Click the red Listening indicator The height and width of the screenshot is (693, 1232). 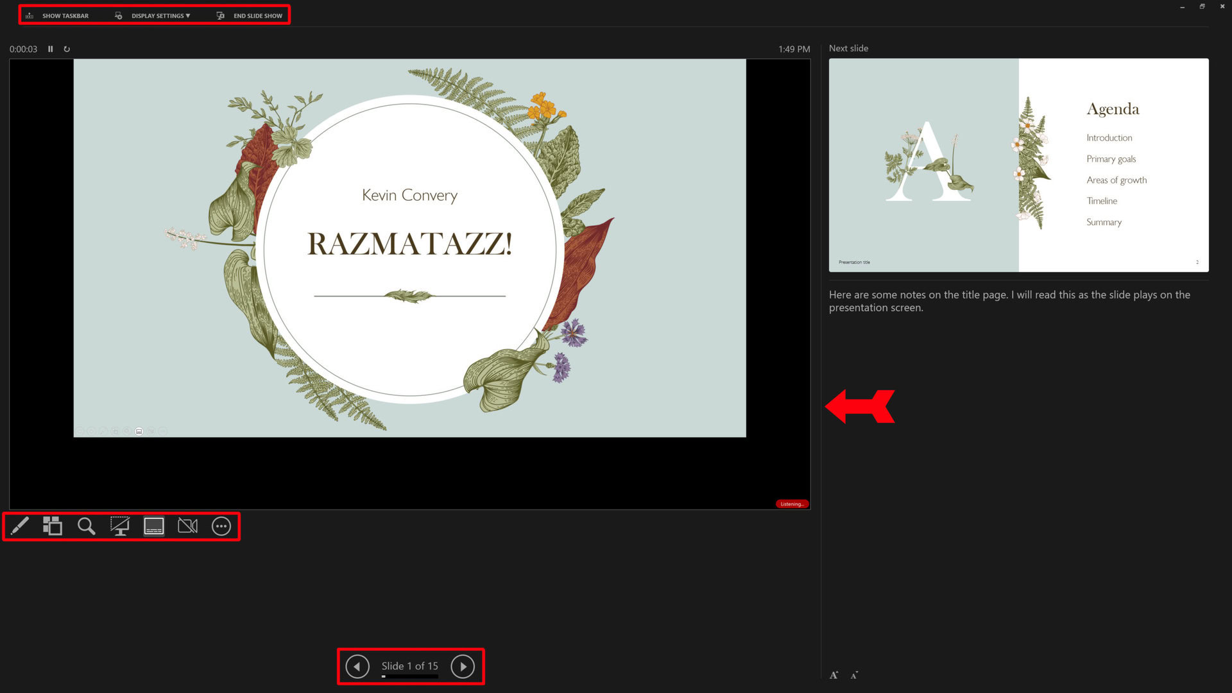point(792,504)
